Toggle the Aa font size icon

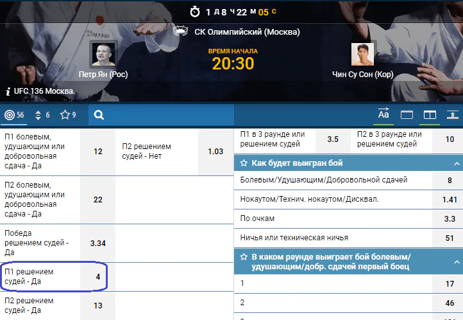tap(383, 114)
